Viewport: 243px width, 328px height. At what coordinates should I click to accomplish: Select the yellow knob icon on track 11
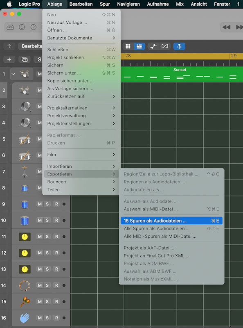click(x=25, y=237)
